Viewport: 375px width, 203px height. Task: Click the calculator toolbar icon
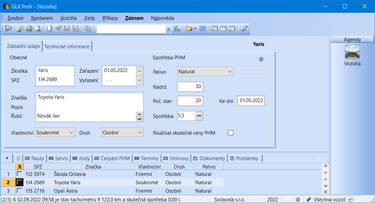click(x=202, y=29)
